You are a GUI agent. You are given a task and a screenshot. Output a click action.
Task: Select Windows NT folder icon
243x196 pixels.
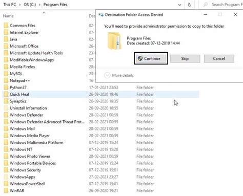6,149
